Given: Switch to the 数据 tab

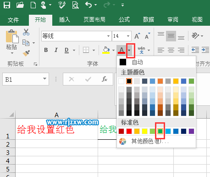Looking at the screenshot, I should click(149, 20).
